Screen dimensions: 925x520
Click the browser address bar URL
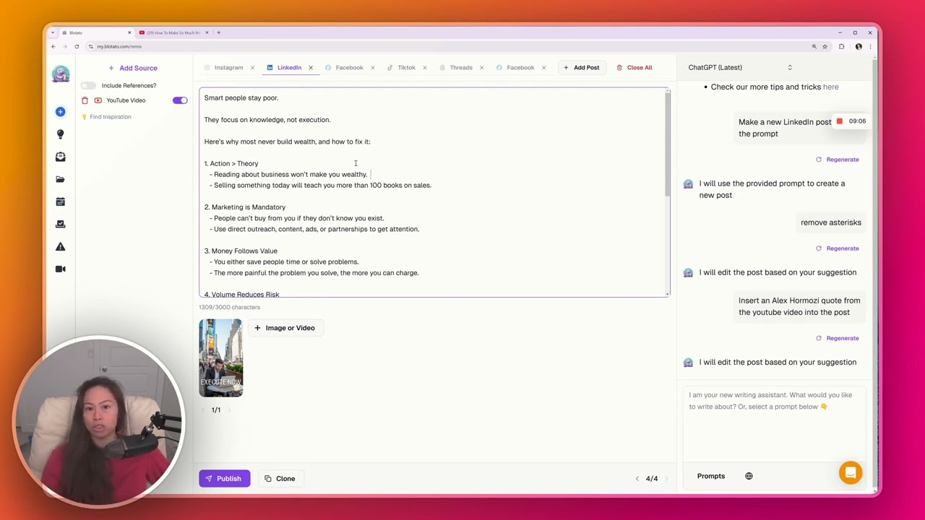click(x=120, y=46)
